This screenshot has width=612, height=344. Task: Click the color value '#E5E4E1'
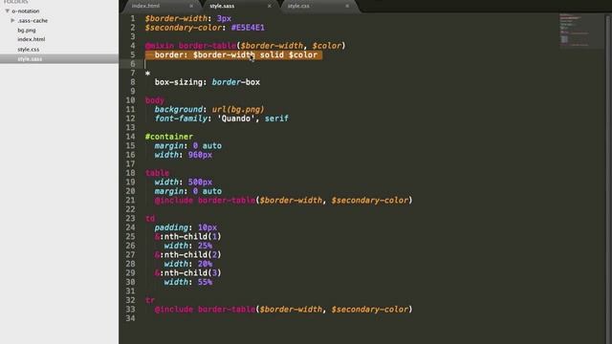pyautogui.click(x=248, y=28)
